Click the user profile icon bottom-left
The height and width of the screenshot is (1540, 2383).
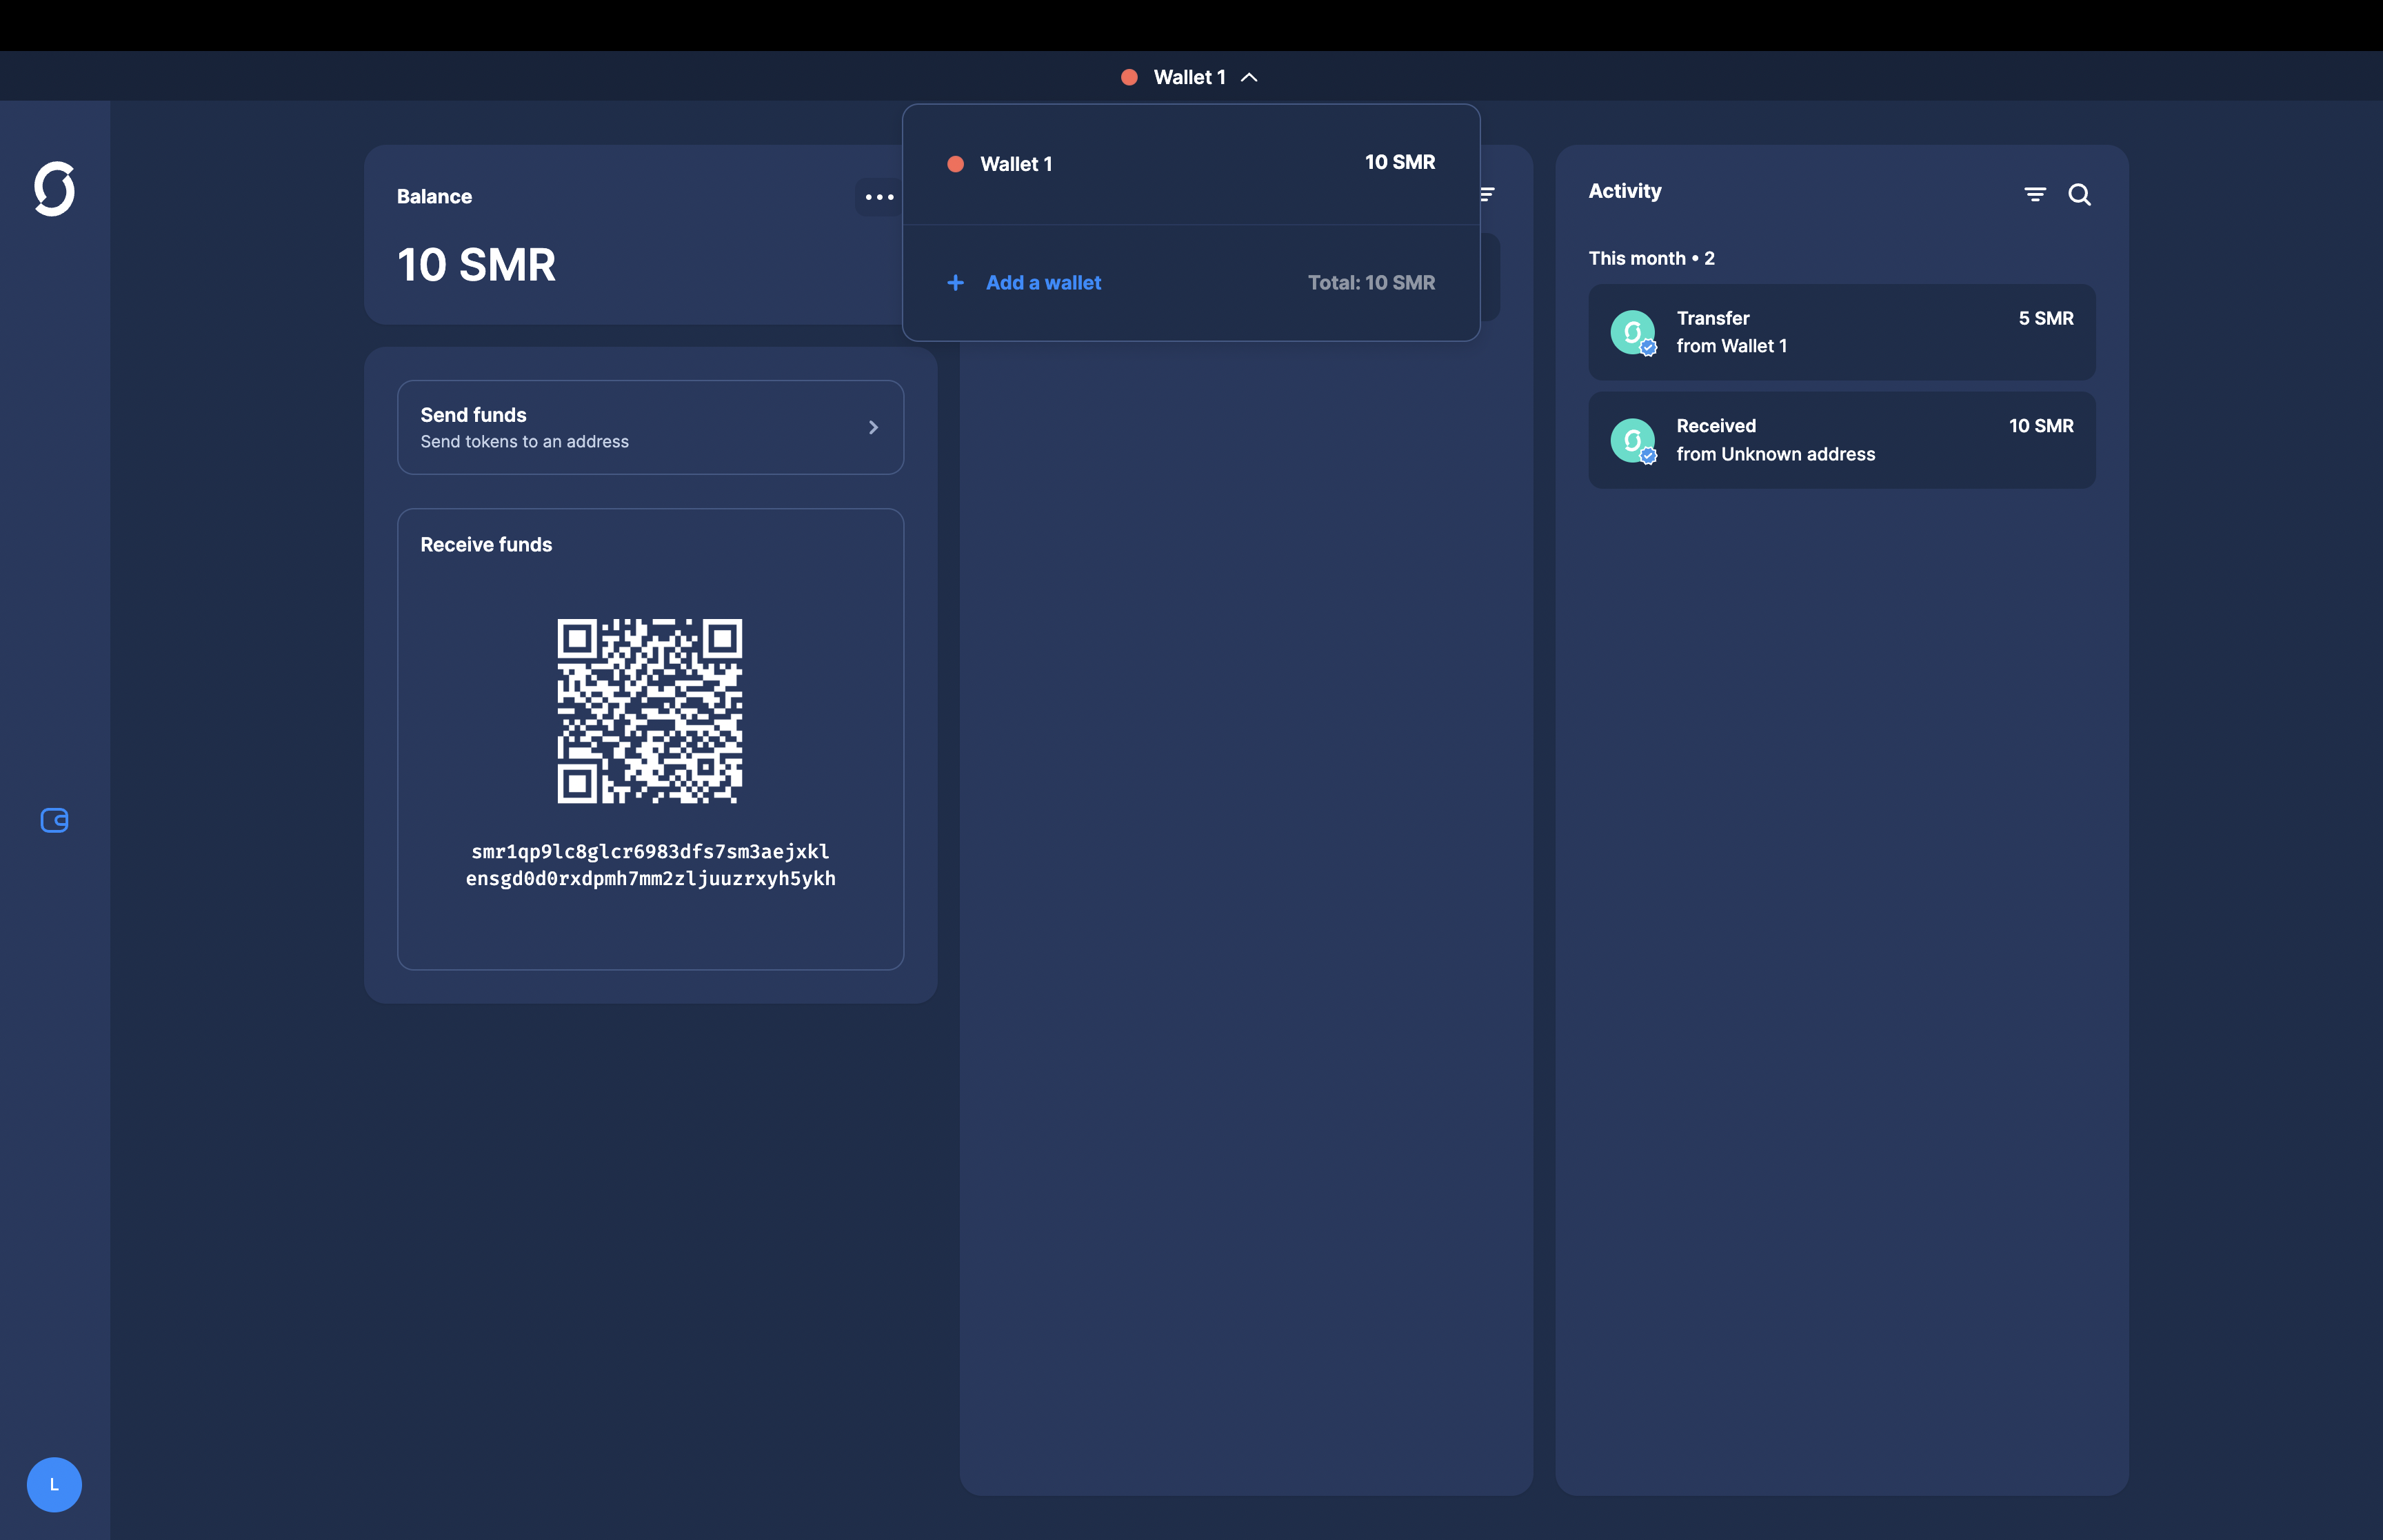click(54, 1484)
